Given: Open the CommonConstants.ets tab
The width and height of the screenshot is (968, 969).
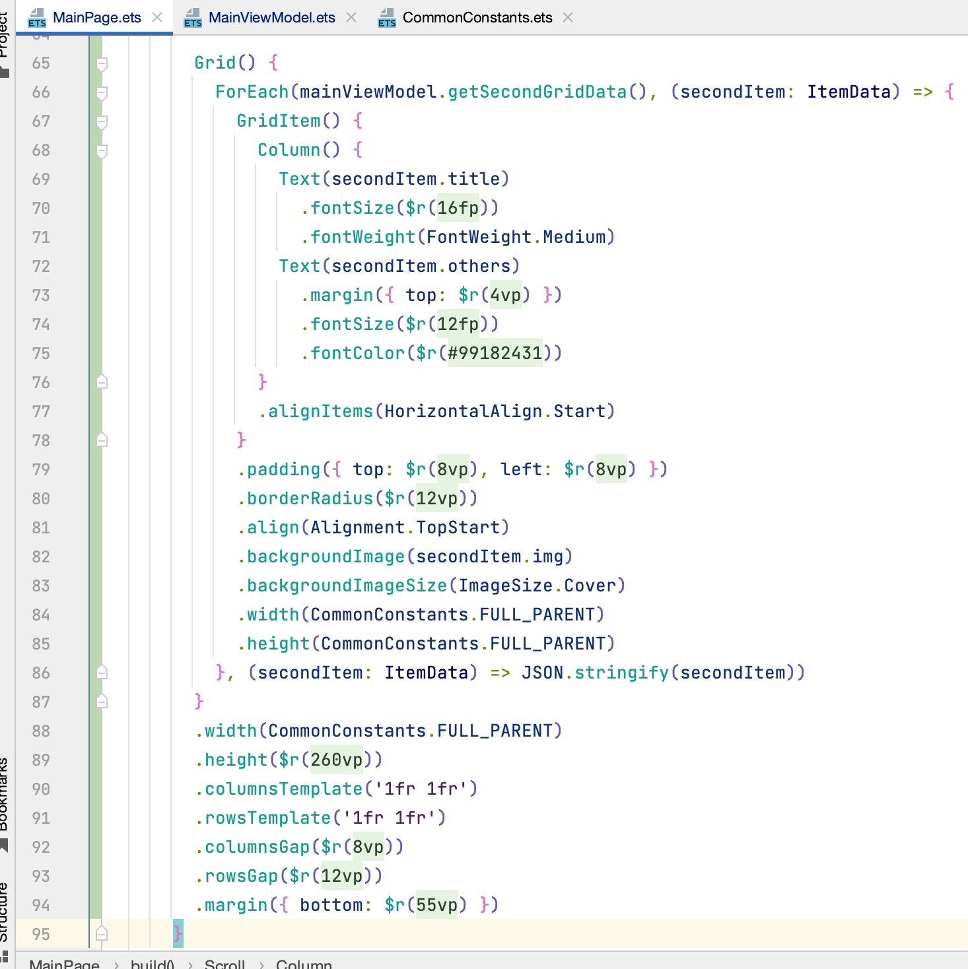Looking at the screenshot, I should point(477,17).
